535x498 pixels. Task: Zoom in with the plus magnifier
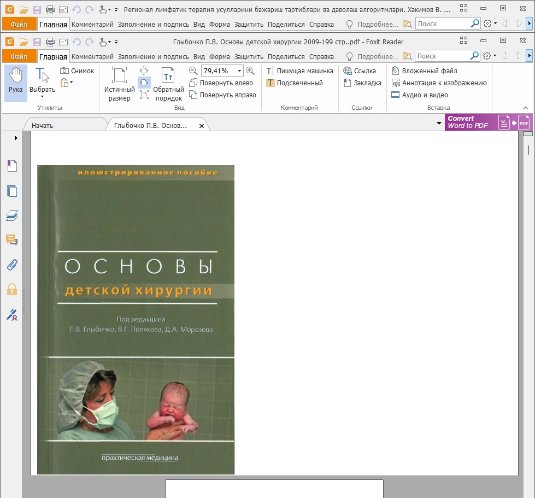pyautogui.click(x=250, y=71)
